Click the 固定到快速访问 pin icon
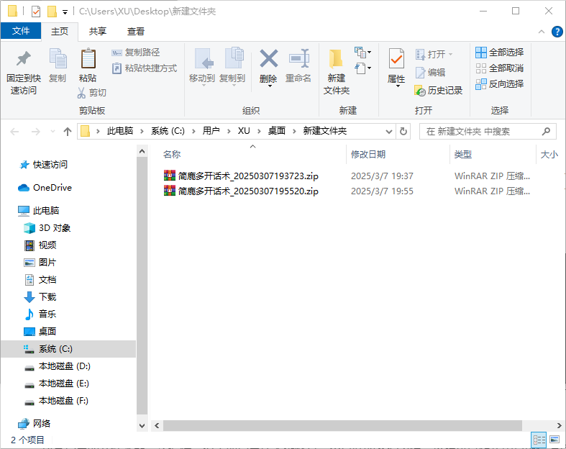The image size is (566, 449). 23,59
